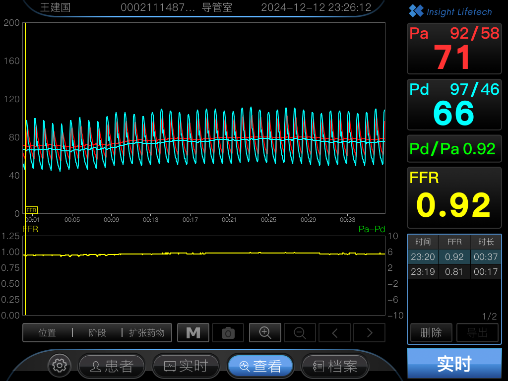
Task: Open the 患者 patient tab
Action: click(112, 366)
